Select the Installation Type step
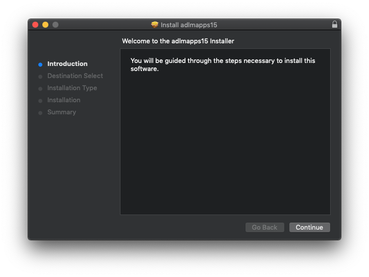 tap(72, 88)
